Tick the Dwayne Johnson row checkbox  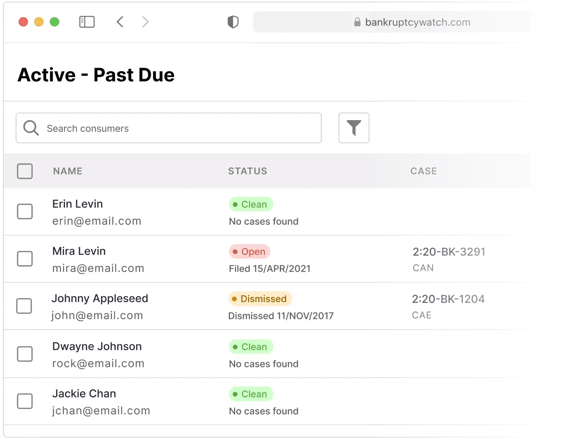tap(25, 354)
